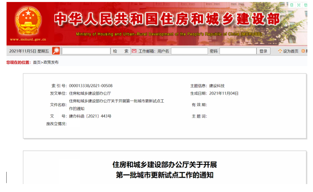
Task: Click the English ministry name subtitle
Action: pyautogui.click(x=169, y=34)
